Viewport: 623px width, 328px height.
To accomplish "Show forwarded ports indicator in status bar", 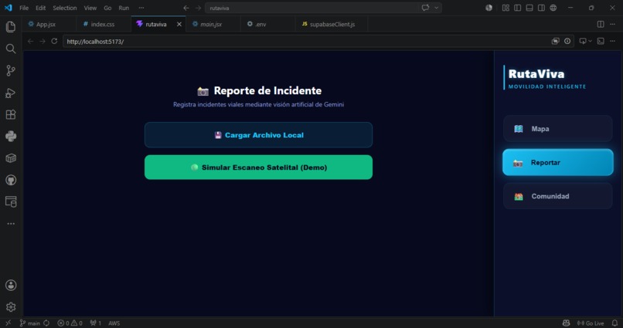I will pos(95,323).
